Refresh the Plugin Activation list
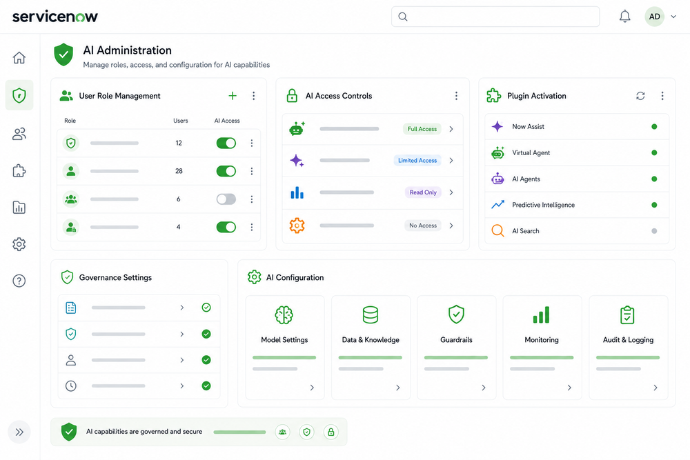Screen dimensions: 690x460 click(640, 95)
